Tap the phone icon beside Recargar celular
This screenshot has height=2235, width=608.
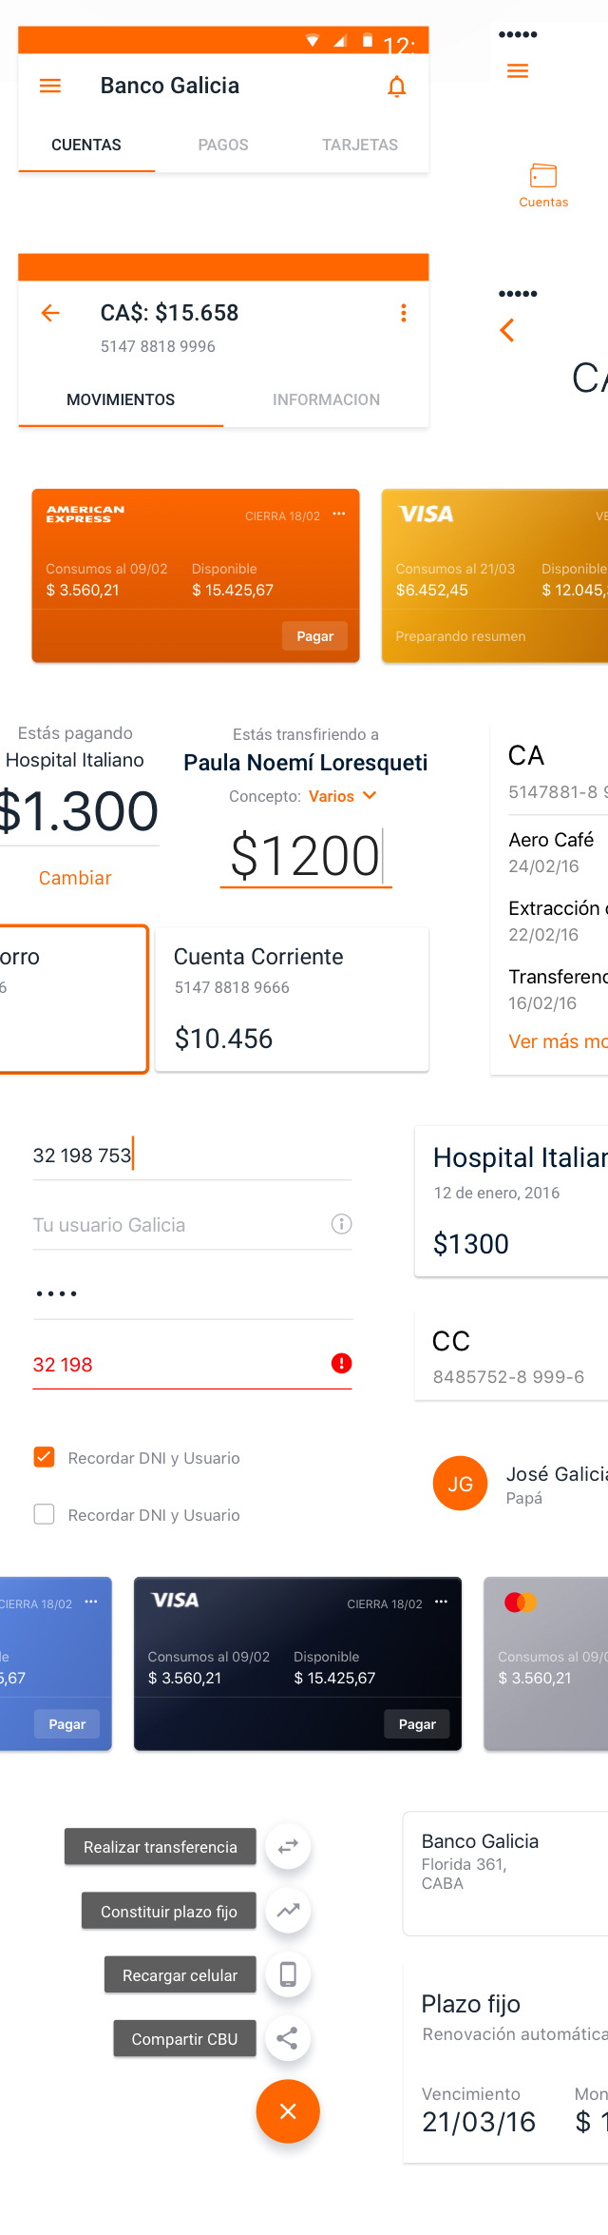(288, 1974)
